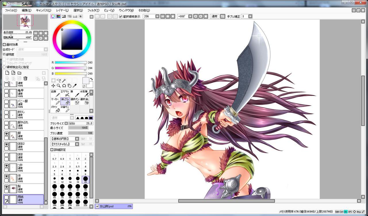Select the 水彩筆 watercolor brush tool

coord(84,93)
